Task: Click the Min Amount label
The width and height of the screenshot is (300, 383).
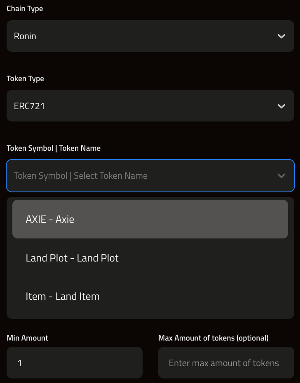Action: tap(28, 338)
